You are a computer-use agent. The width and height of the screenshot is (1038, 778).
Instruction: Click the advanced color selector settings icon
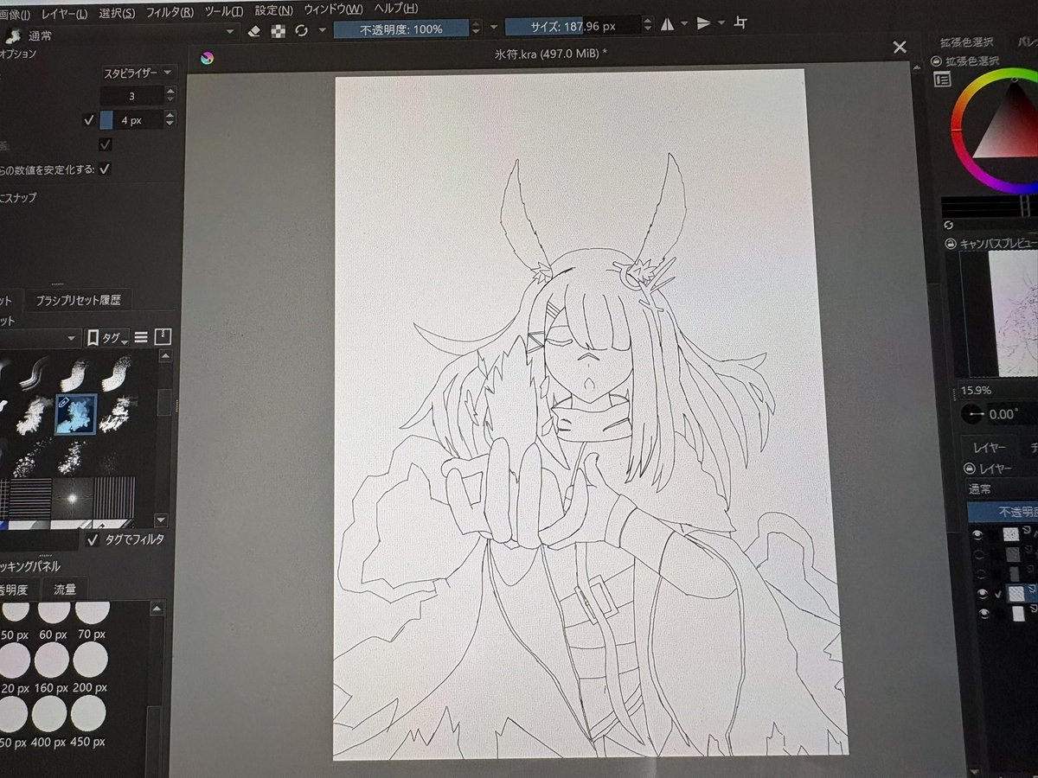coord(943,80)
